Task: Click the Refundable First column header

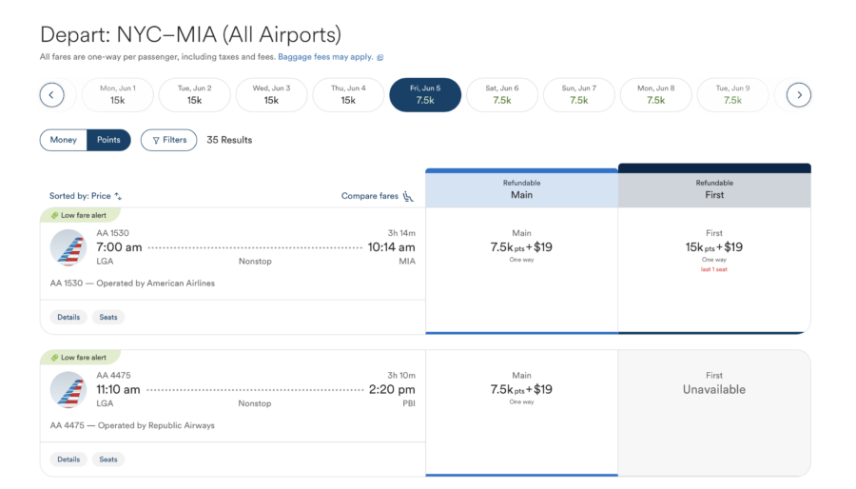Action: pos(714,186)
